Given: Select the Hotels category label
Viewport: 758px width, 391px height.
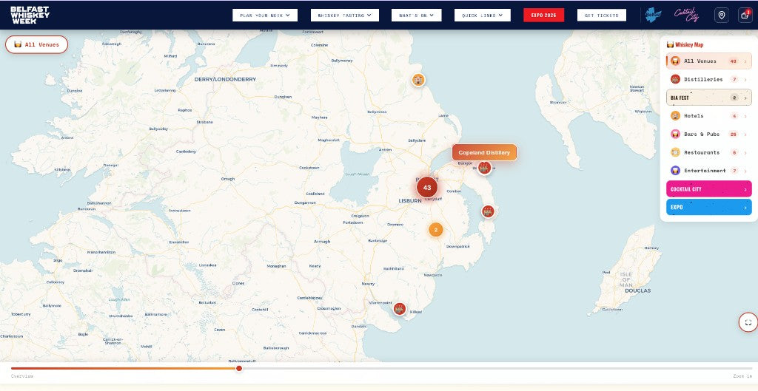Looking at the screenshot, I should [x=694, y=116].
